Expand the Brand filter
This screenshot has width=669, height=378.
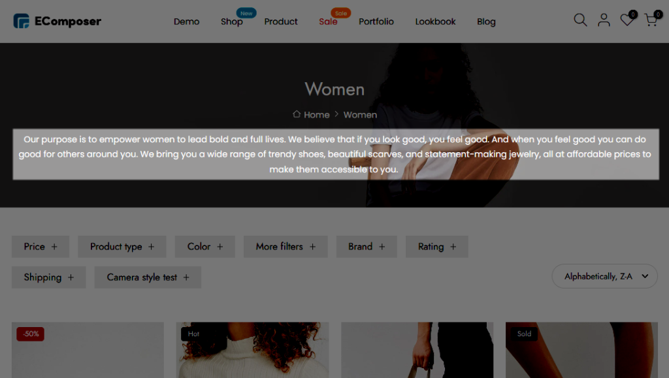(367, 247)
